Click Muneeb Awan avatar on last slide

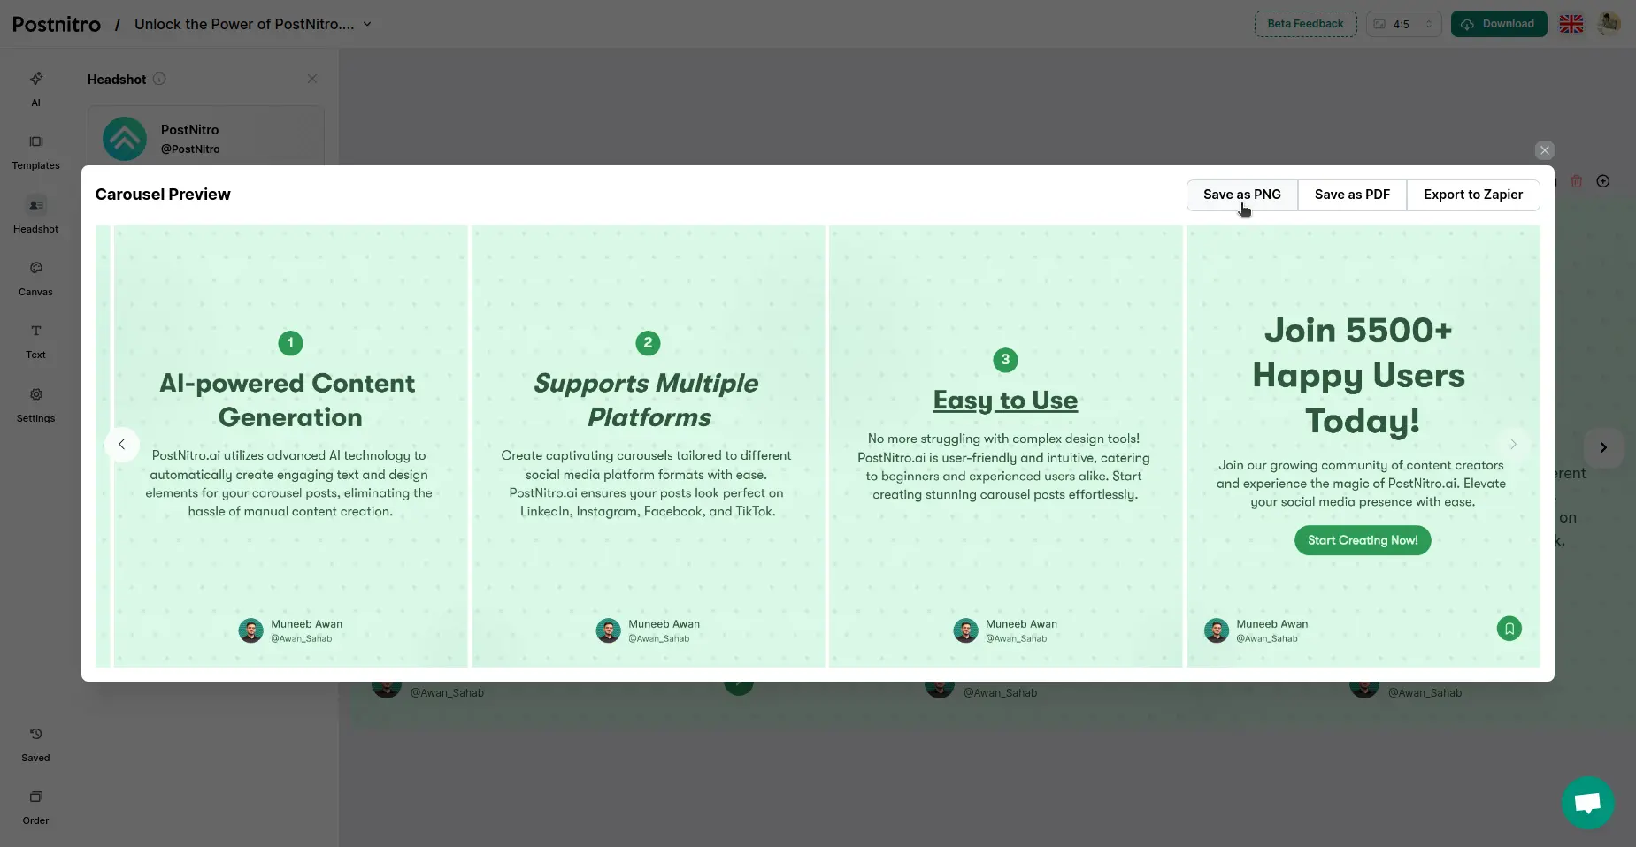pyautogui.click(x=1217, y=630)
